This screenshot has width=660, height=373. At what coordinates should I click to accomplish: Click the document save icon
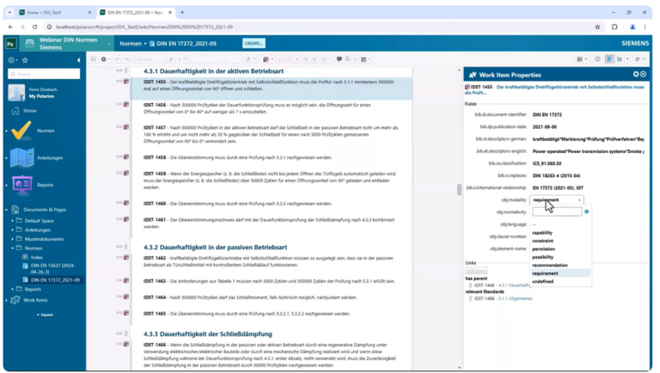tap(92, 59)
